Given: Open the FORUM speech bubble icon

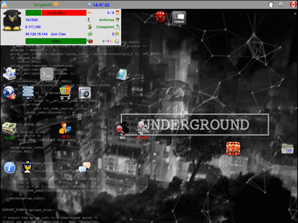Looking at the screenshot, I should click(x=179, y=17).
